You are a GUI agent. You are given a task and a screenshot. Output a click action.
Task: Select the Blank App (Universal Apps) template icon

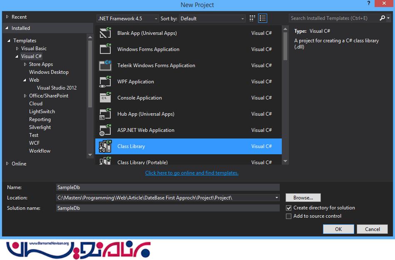105,33
